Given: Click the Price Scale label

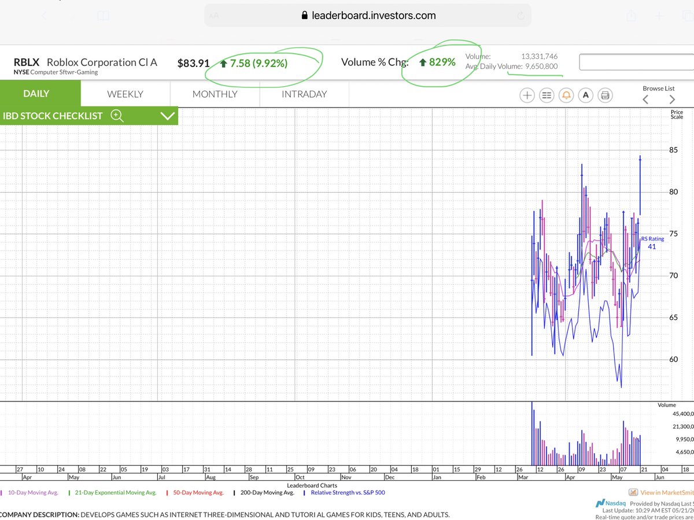Looking at the screenshot, I should (x=677, y=114).
